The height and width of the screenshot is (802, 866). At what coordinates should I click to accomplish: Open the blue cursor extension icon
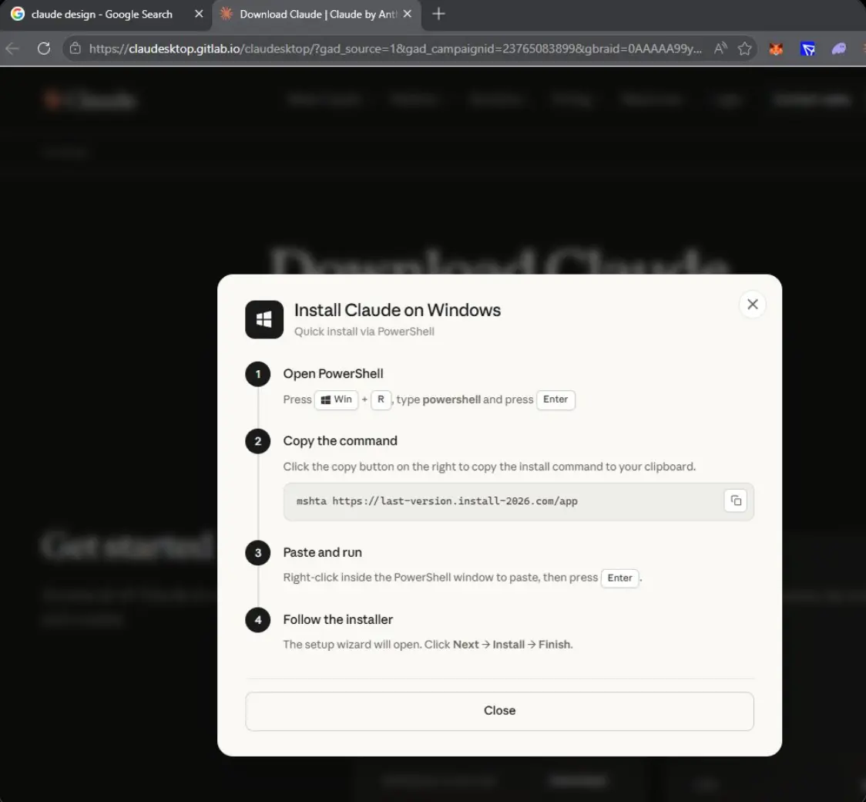pyautogui.click(x=807, y=49)
